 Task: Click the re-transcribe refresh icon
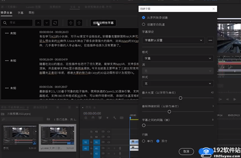55,23
